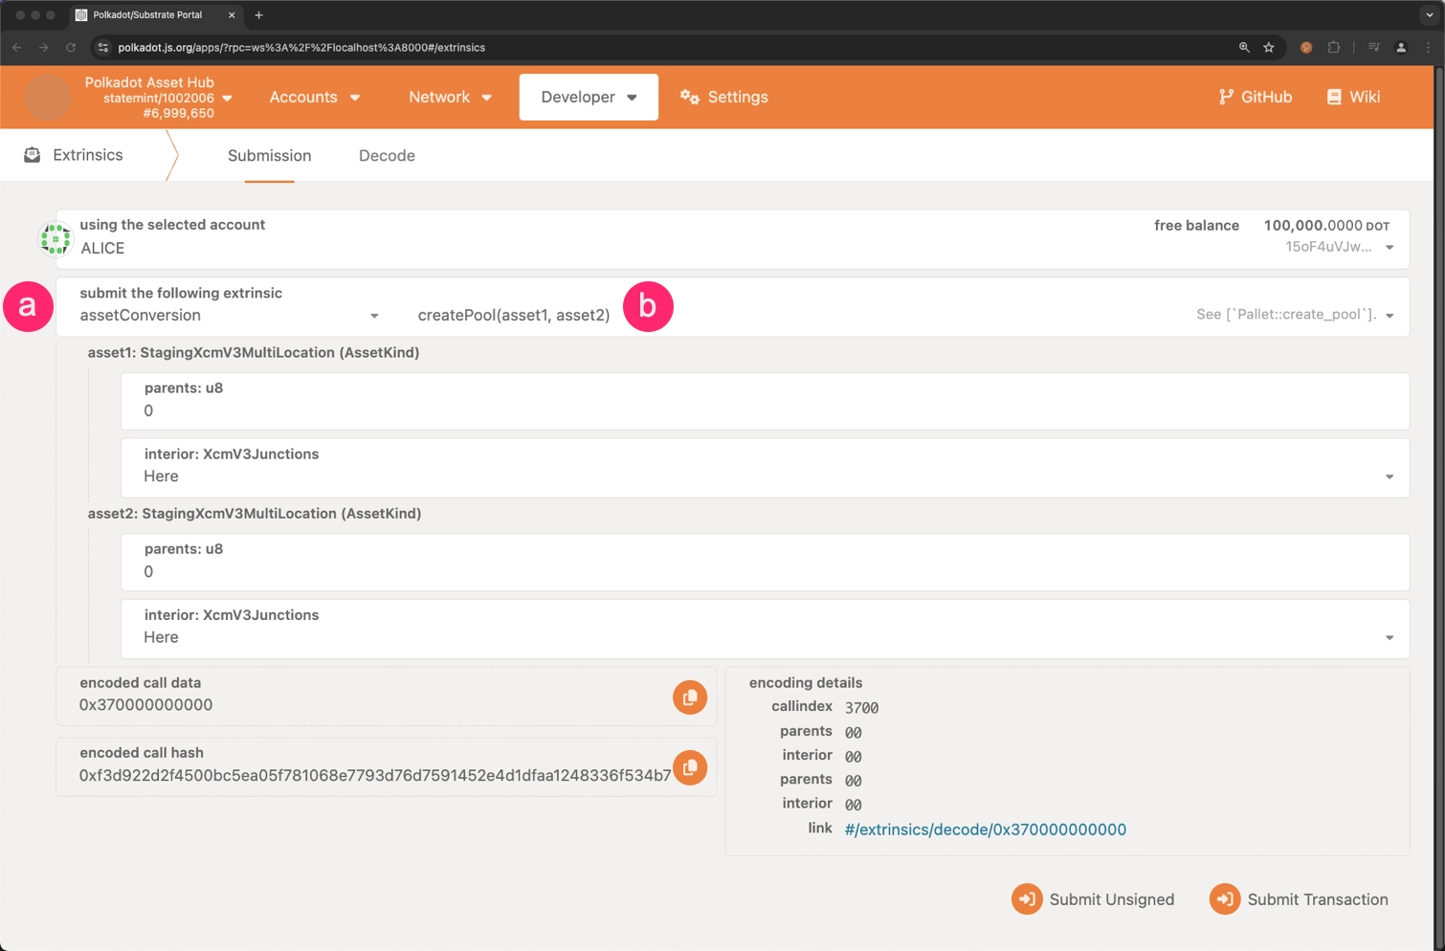Open the Developer menu
1445x951 pixels.
588,98
